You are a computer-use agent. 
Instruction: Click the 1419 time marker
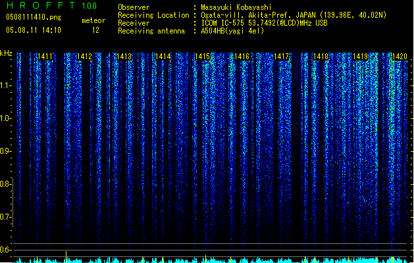coord(361,57)
